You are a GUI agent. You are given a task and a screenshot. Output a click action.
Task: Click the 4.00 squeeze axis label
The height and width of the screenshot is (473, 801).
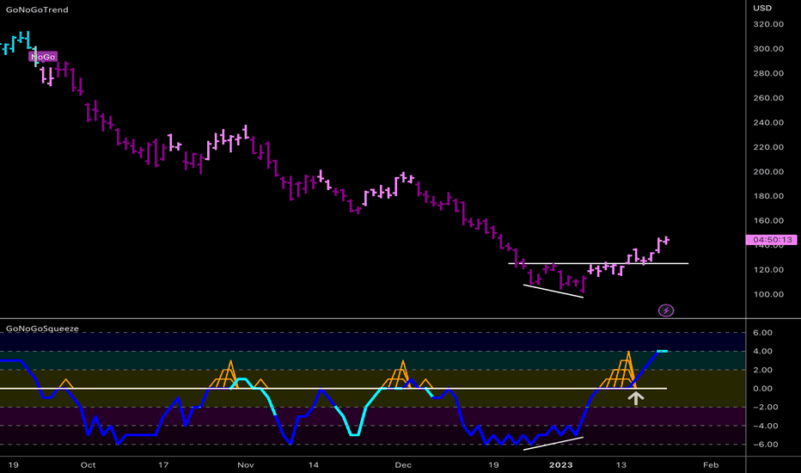[x=762, y=351]
